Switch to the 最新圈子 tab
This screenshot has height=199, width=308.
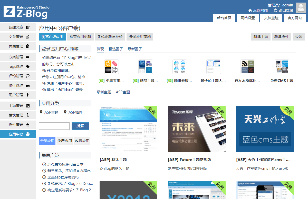click(x=135, y=49)
